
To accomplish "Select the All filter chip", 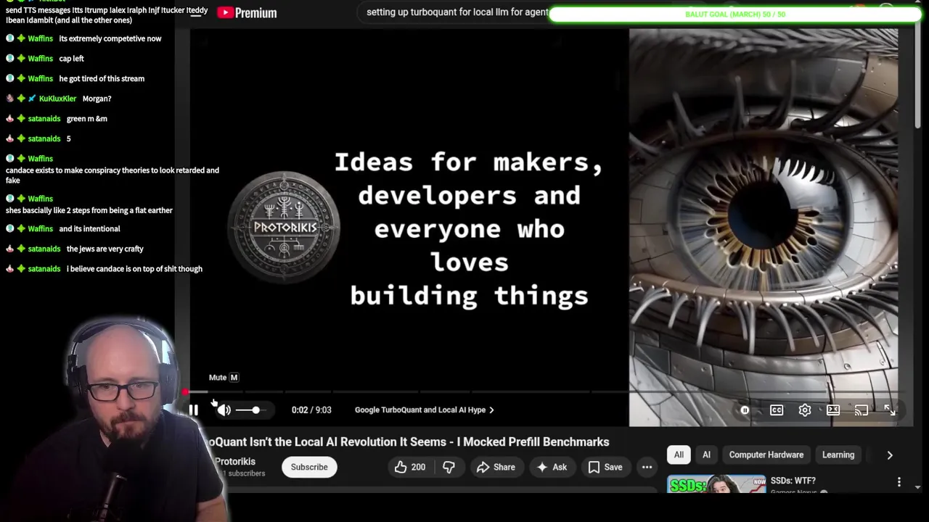I will click(x=679, y=455).
